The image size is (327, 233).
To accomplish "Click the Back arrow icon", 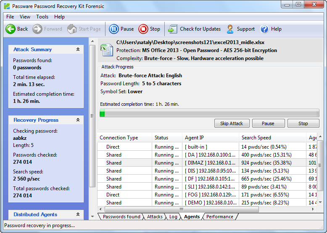I will pos(11,29).
